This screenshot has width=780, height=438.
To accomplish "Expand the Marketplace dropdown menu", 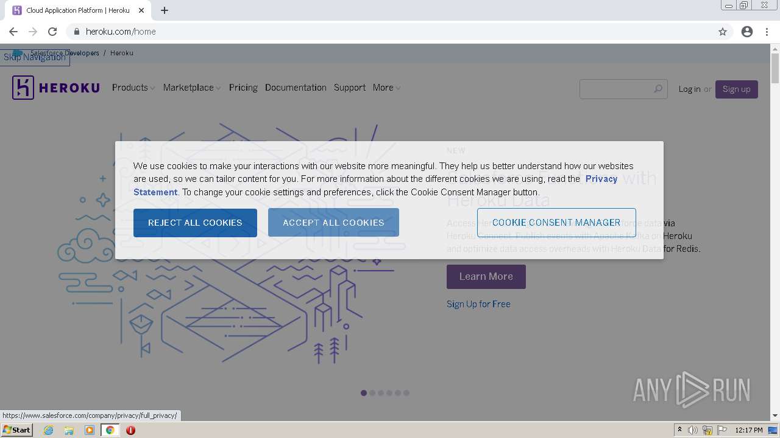I will [192, 88].
